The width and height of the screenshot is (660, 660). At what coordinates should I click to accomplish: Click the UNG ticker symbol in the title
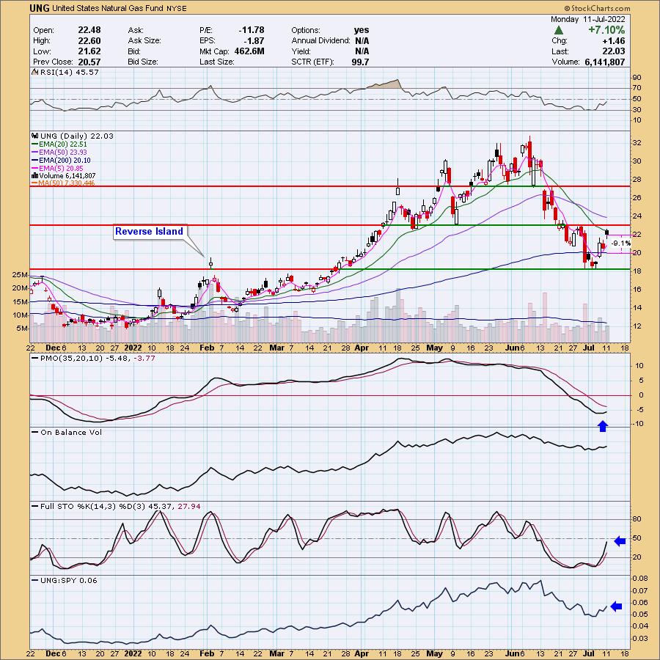[x=40, y=8]
